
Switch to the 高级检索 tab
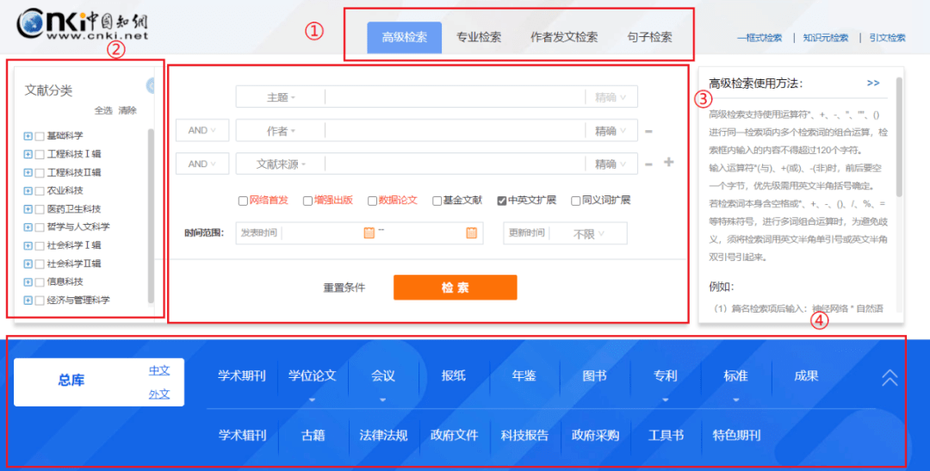[405, 37]
